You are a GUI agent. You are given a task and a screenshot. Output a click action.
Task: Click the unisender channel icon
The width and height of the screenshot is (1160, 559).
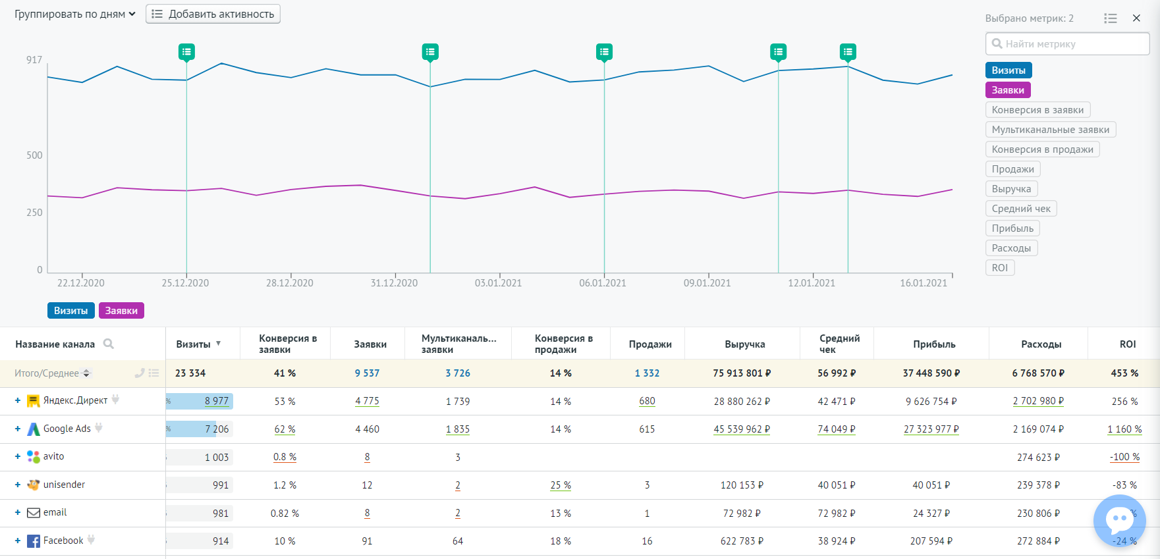pyautogui.click(x=33, y=485)
